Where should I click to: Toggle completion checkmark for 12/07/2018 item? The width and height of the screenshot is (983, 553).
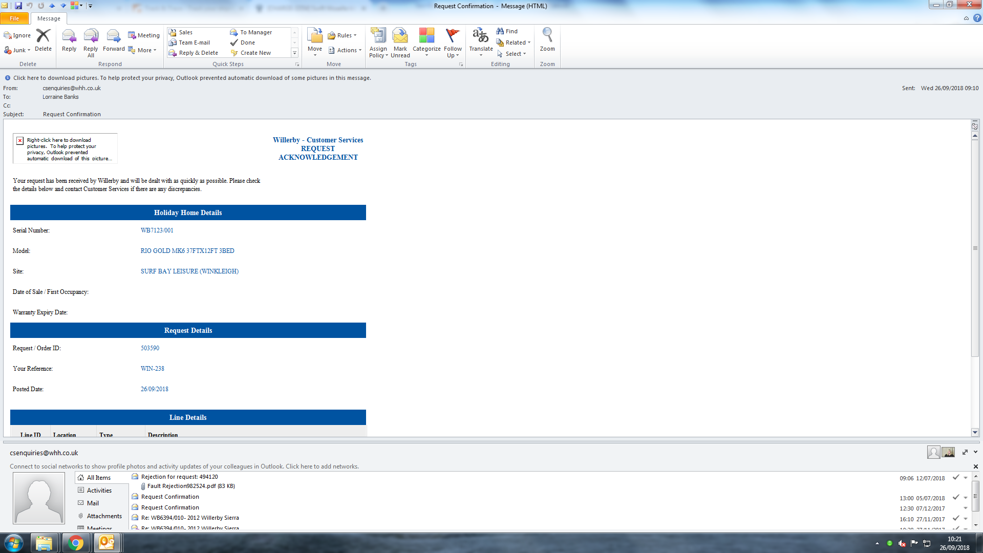click(x=955, y=477)
